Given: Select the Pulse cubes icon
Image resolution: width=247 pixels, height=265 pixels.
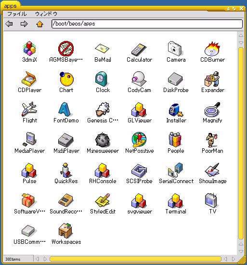Looking at the screenshot, I should click(29, 170).
